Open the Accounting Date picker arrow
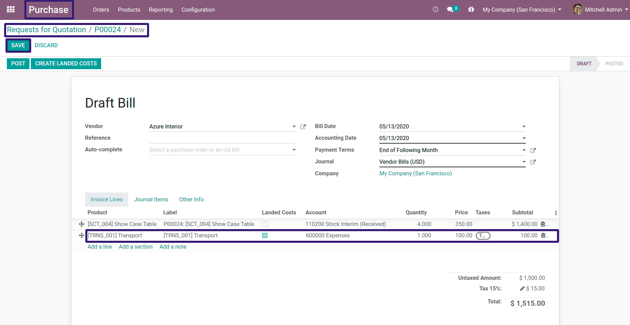630x325 pixels. [524, 138]
